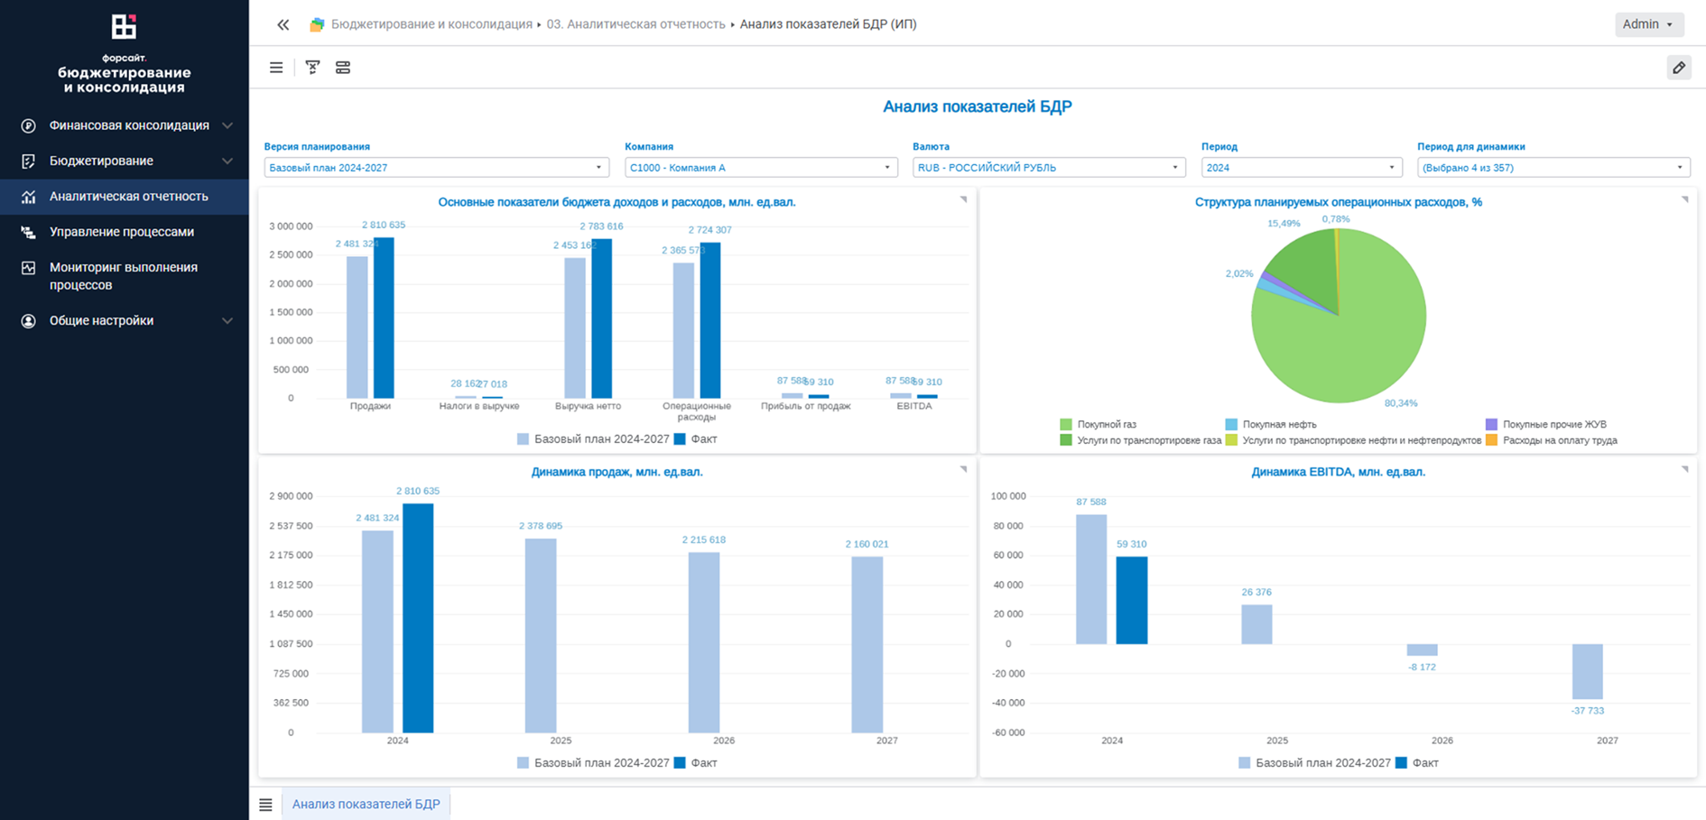Toggle Базовый план legend in Динамика EBITDA

(x=1314, y=763)
